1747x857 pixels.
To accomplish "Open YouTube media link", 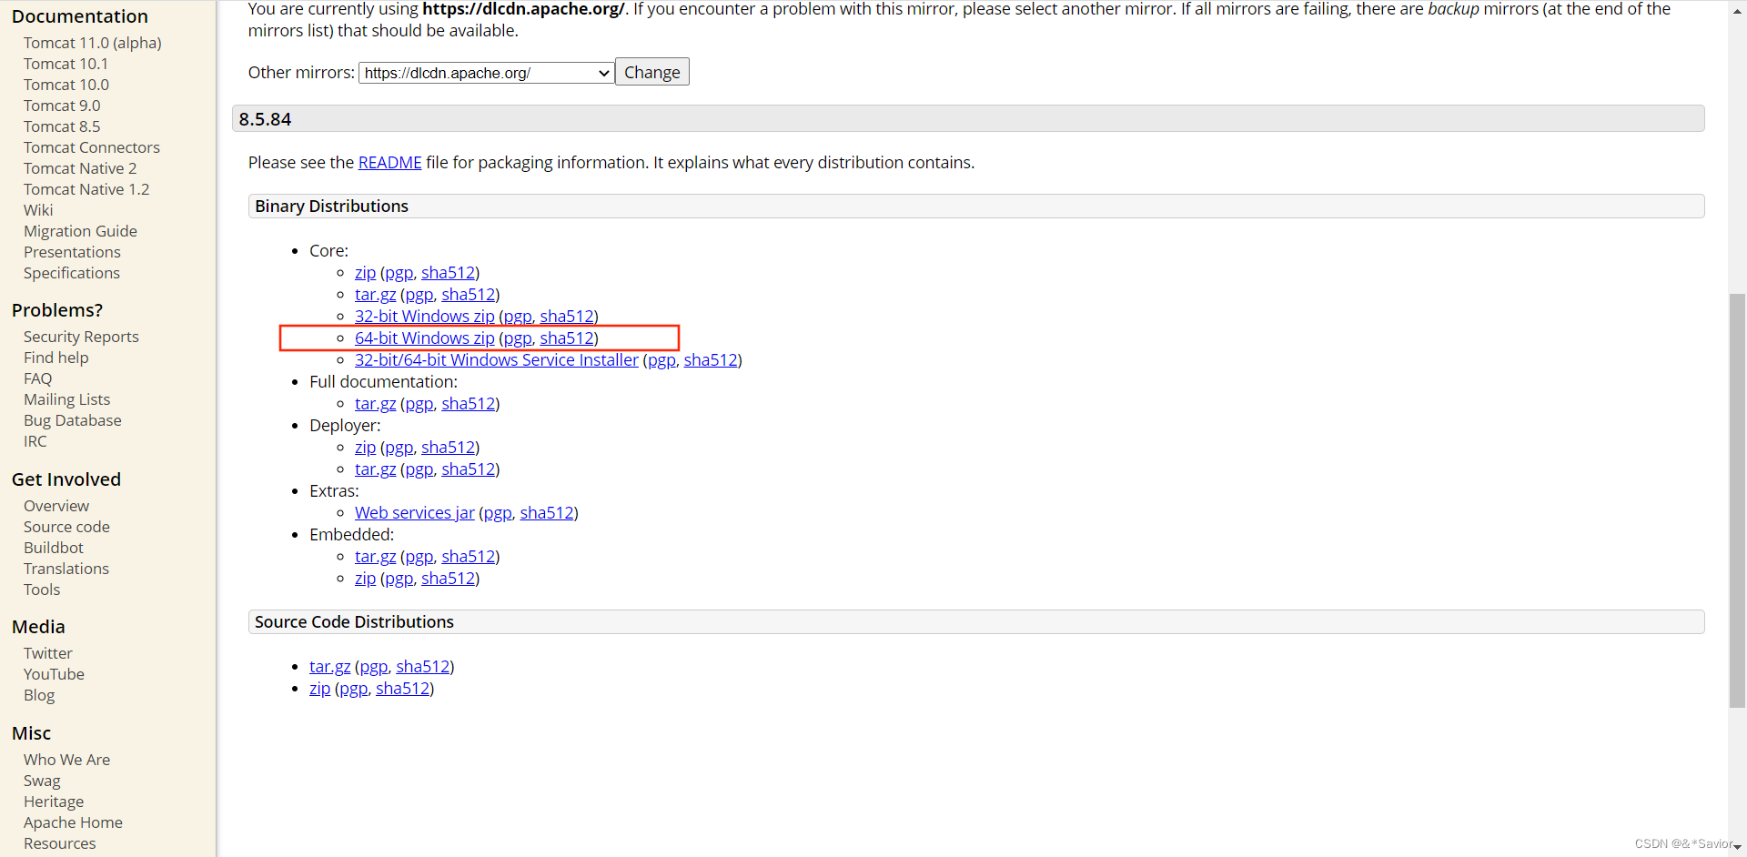I will click(54, 674).
